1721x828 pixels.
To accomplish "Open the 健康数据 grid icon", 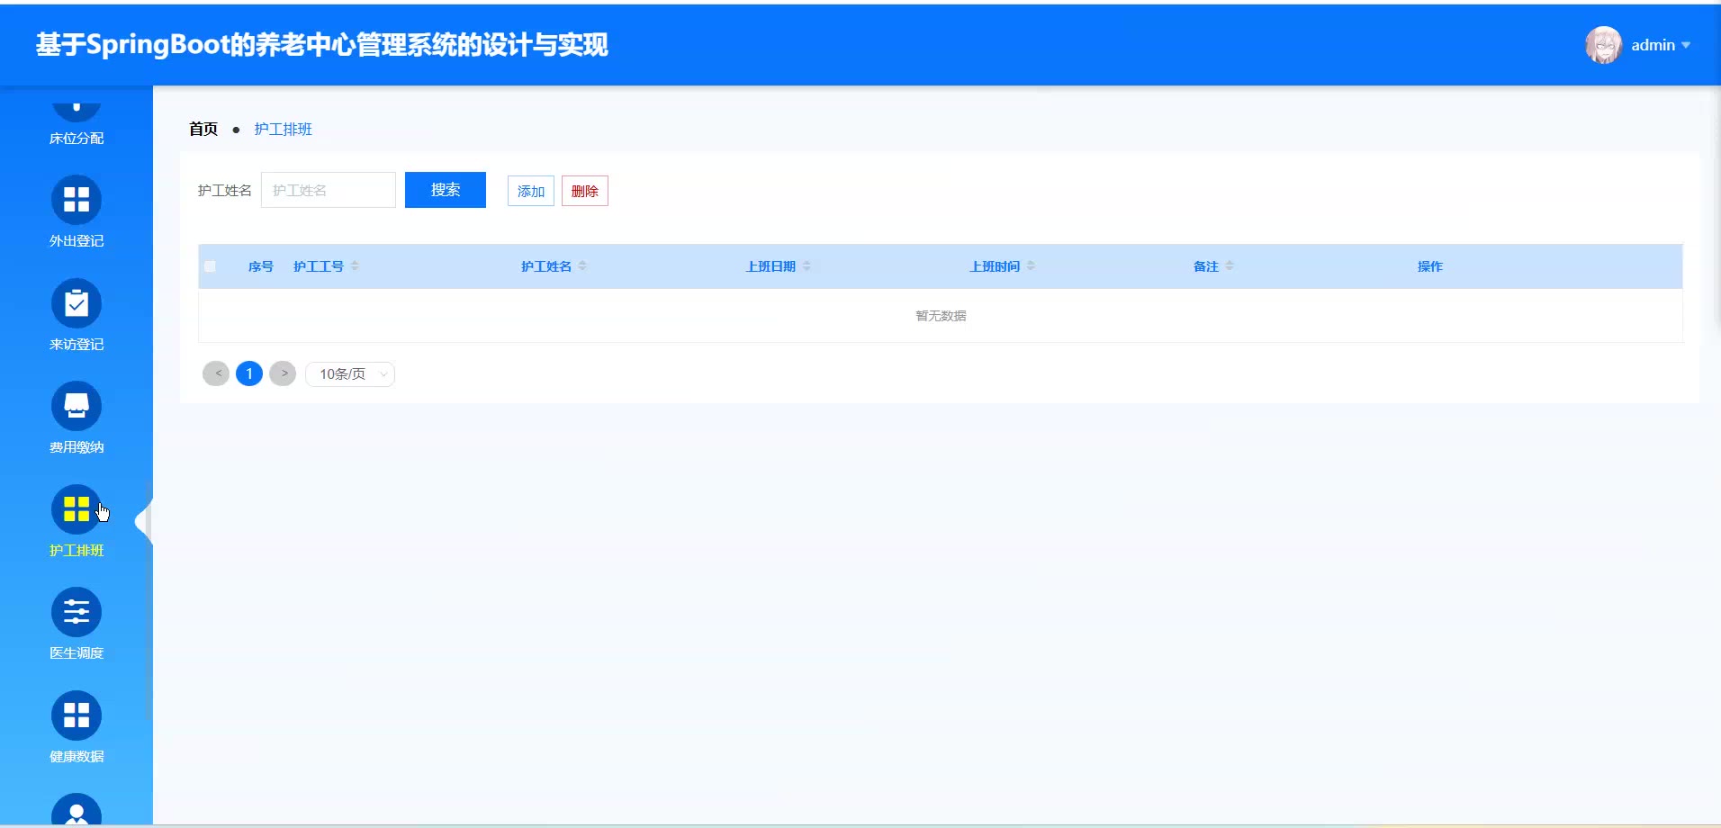I will 77,715.
